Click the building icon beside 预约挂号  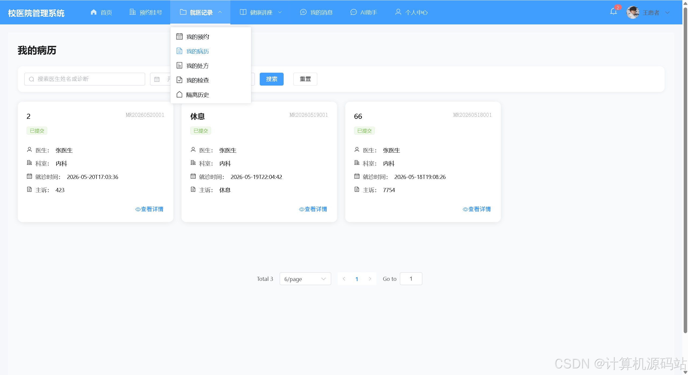click(133, 12)
